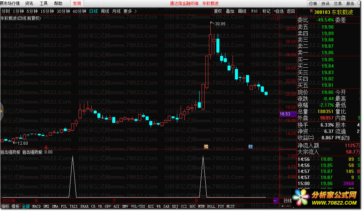Expand the 更多 periods dropdown
Viewport: 363px width, 211px height.
point(130,11)
